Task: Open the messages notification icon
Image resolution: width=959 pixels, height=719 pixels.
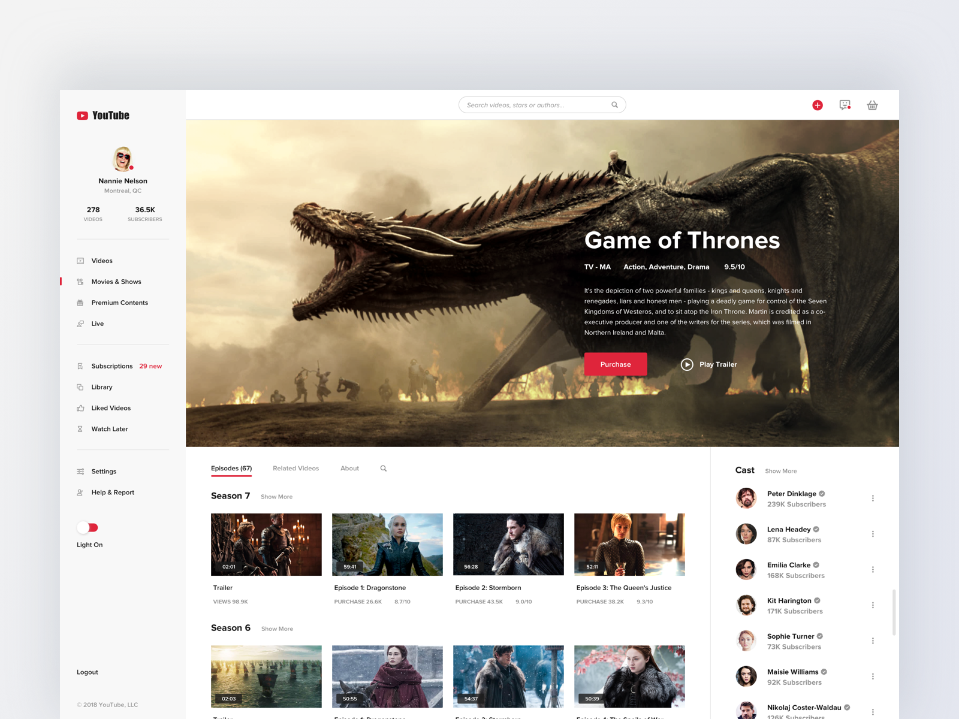Action: tap(845, 105)
